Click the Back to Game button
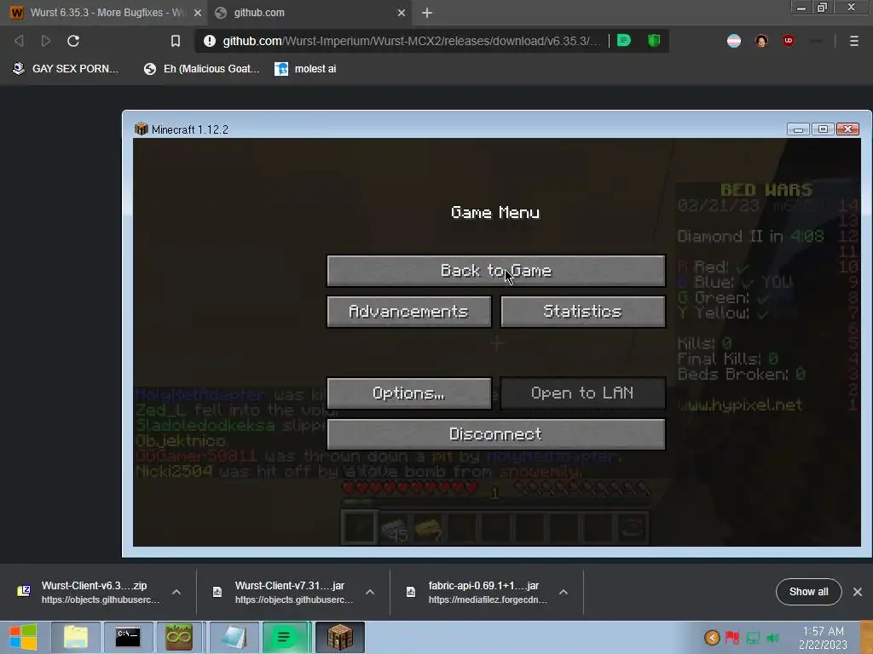Screen dimensions: 873x654 pyautogui.click(x=496, y=271)
